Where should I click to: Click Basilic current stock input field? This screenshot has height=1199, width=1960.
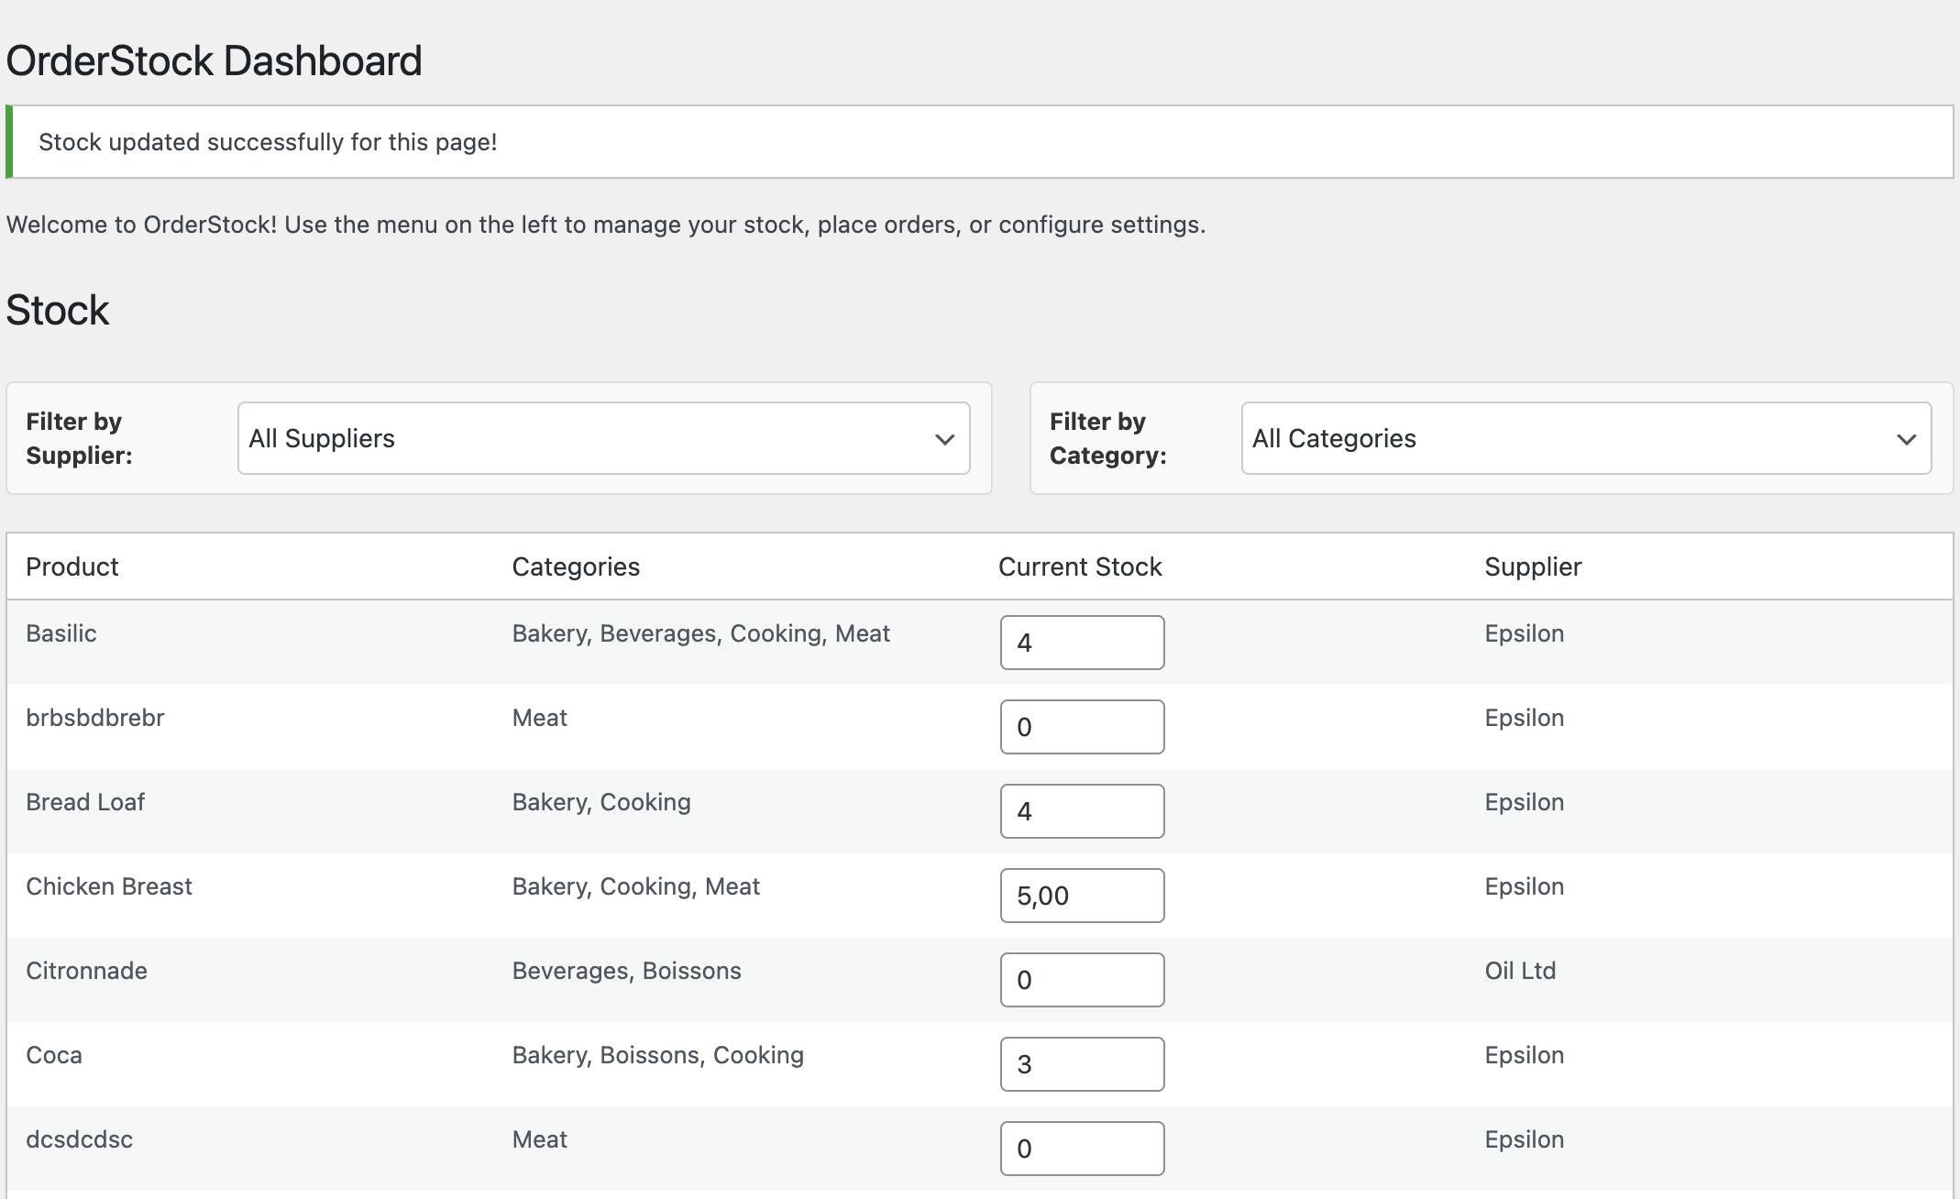point(1082,643)
